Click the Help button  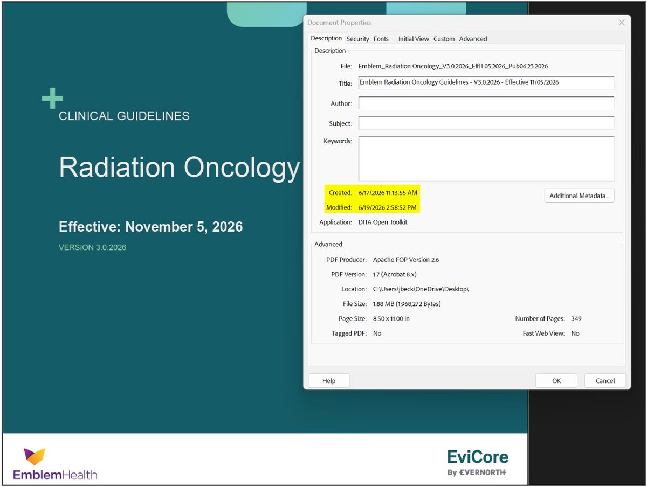click(x=329, y=381)
